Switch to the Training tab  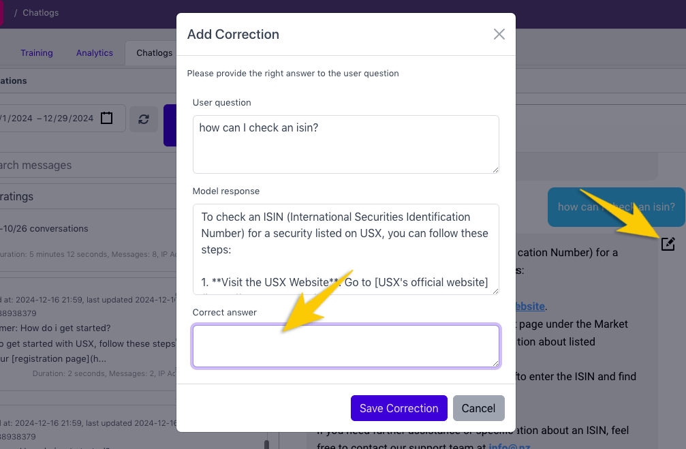pyautogui.click(x=37, y=53)
